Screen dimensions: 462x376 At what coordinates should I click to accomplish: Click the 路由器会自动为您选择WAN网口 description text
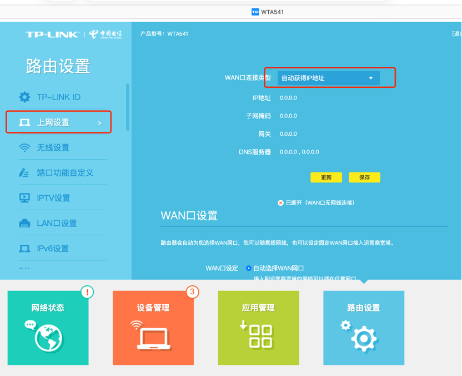click(x=277, y=243)
